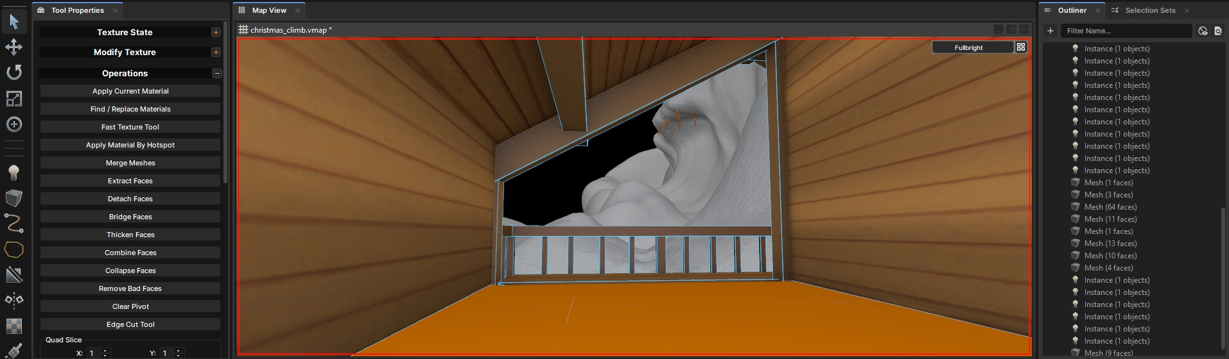Toggle visibility filter icon in Outliner

tap(1203, 31)
